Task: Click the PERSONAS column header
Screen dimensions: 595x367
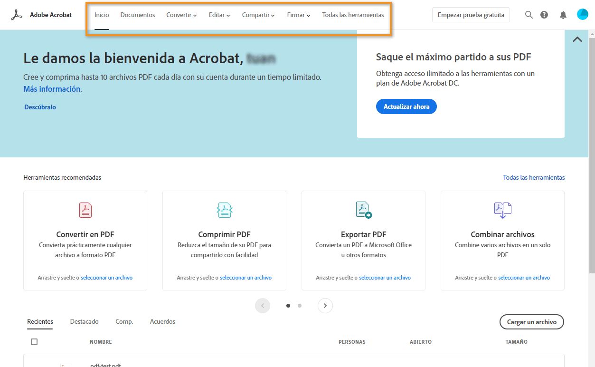Action: tap(352, 342)
